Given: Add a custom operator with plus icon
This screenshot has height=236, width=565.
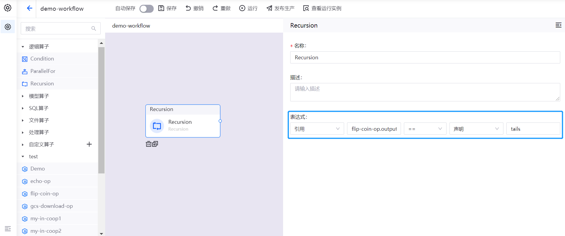Looking at the screenshot, I should [89, 144].
